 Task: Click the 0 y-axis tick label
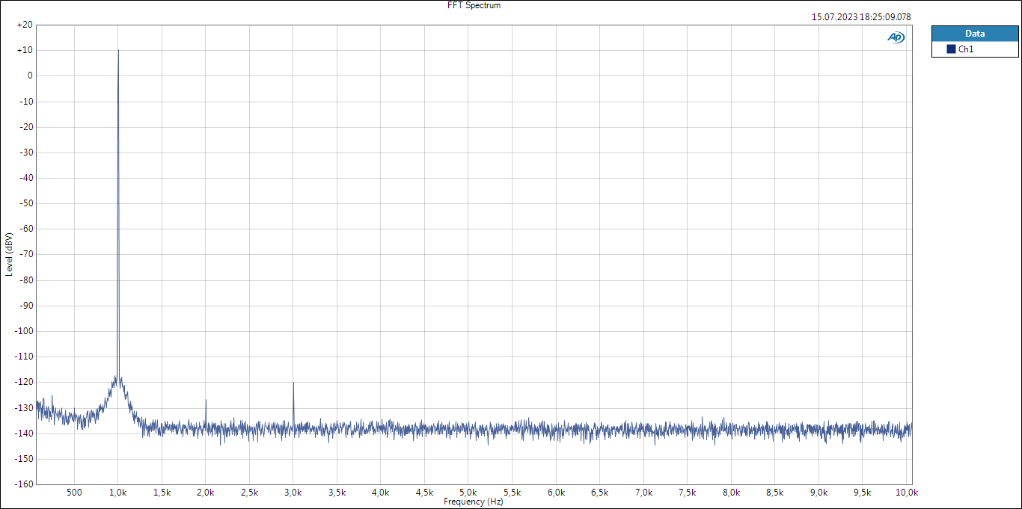(x=30, y=75)
